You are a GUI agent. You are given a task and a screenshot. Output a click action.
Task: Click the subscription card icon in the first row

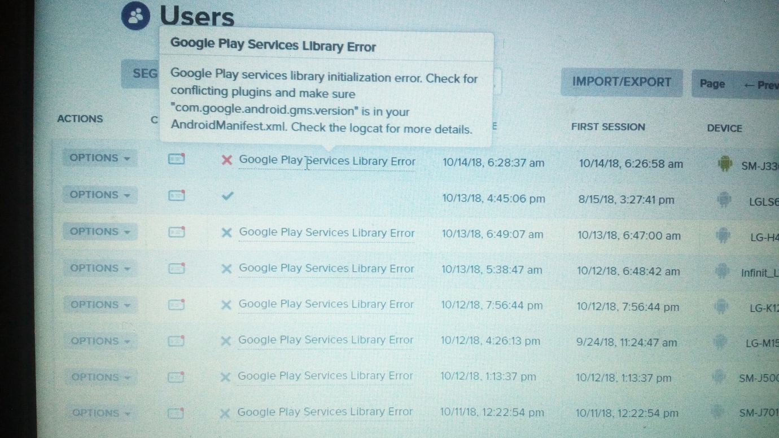click(x=176, y=160)
